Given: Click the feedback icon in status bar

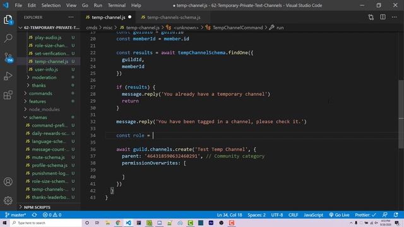Looking at the screenshot, I should click(x=385, y=215).
